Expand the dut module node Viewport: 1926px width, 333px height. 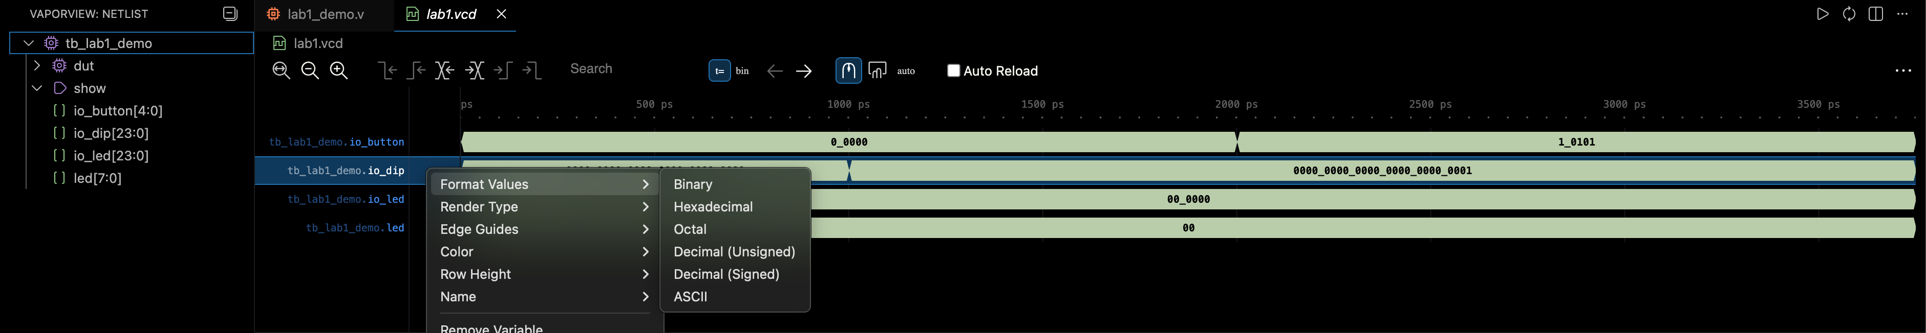[37, 66]
